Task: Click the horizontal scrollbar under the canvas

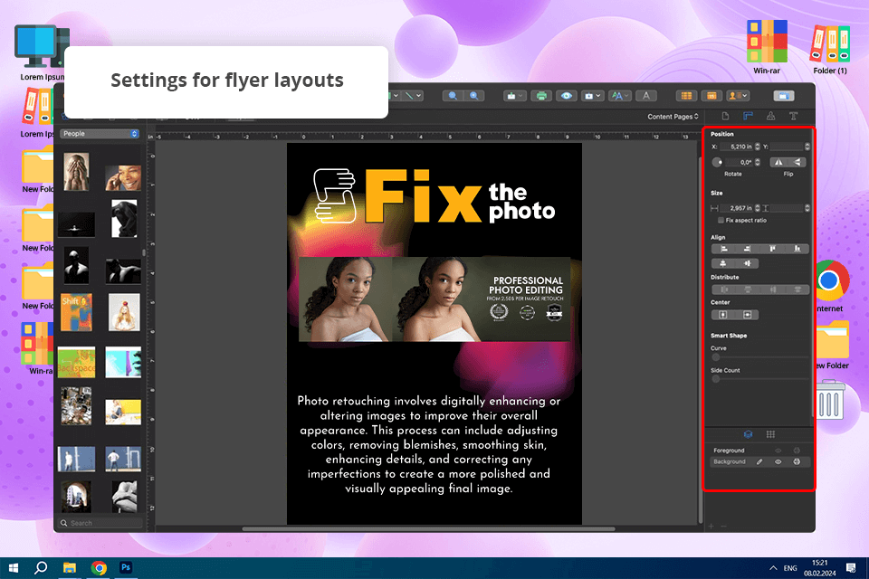Action: point(428,529)
